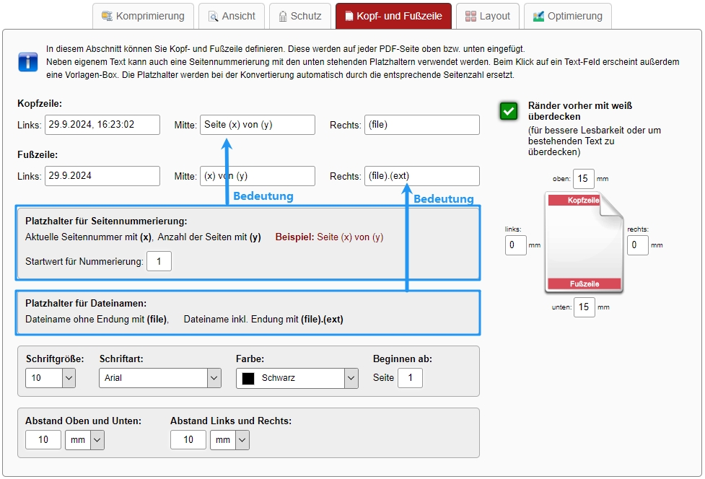Click the Fußzeile Rechts field with (file).(ext)
Image resolution: width=705 pixels, height=479 pixels.
421,176
